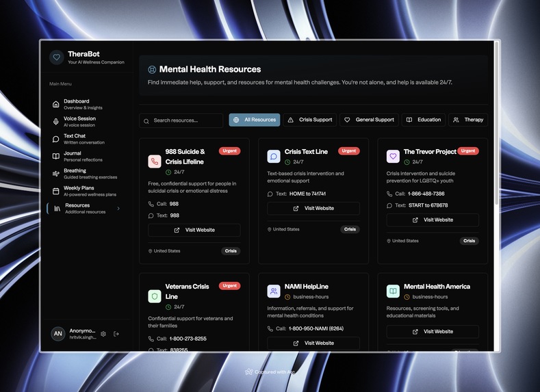This screenshot has width=540, height=392.
Task: Click the page vertical scrollbar
Action: [x=497, y=124]
